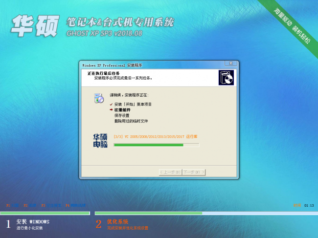The image size is (318, 238).
Task: Click the 01:13 elapsed time readout
Action: (309, 205)
